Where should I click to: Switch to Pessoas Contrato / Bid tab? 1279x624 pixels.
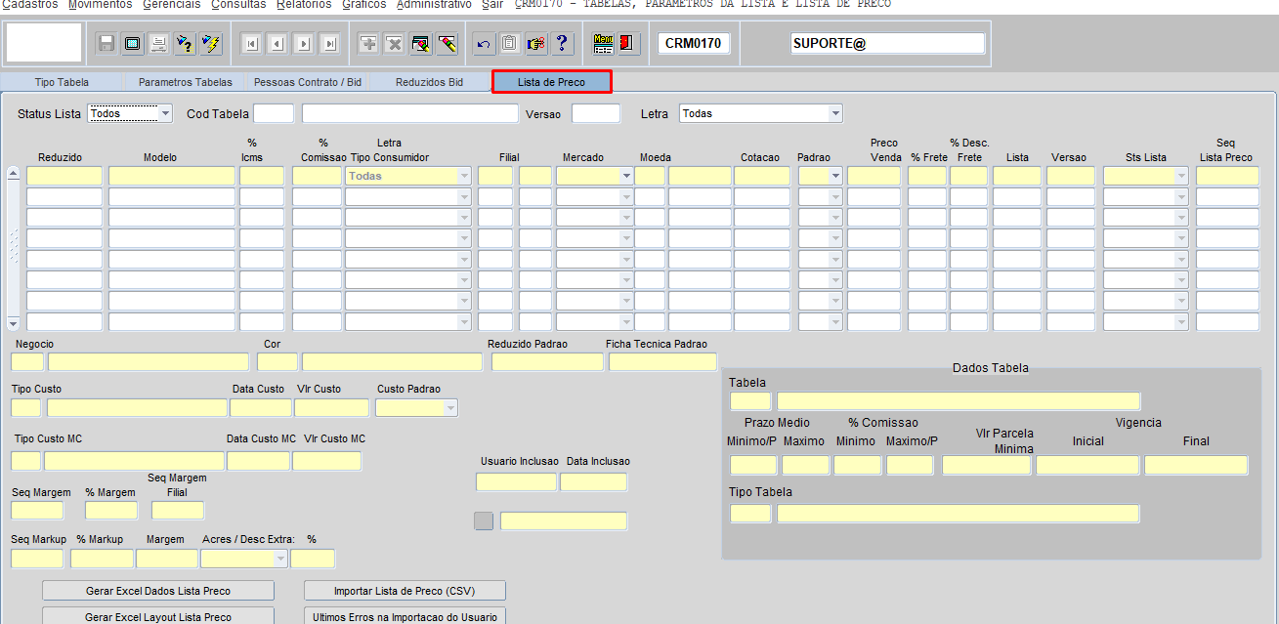(308, 82)
